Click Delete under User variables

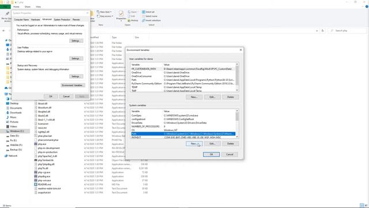point(231,97)
